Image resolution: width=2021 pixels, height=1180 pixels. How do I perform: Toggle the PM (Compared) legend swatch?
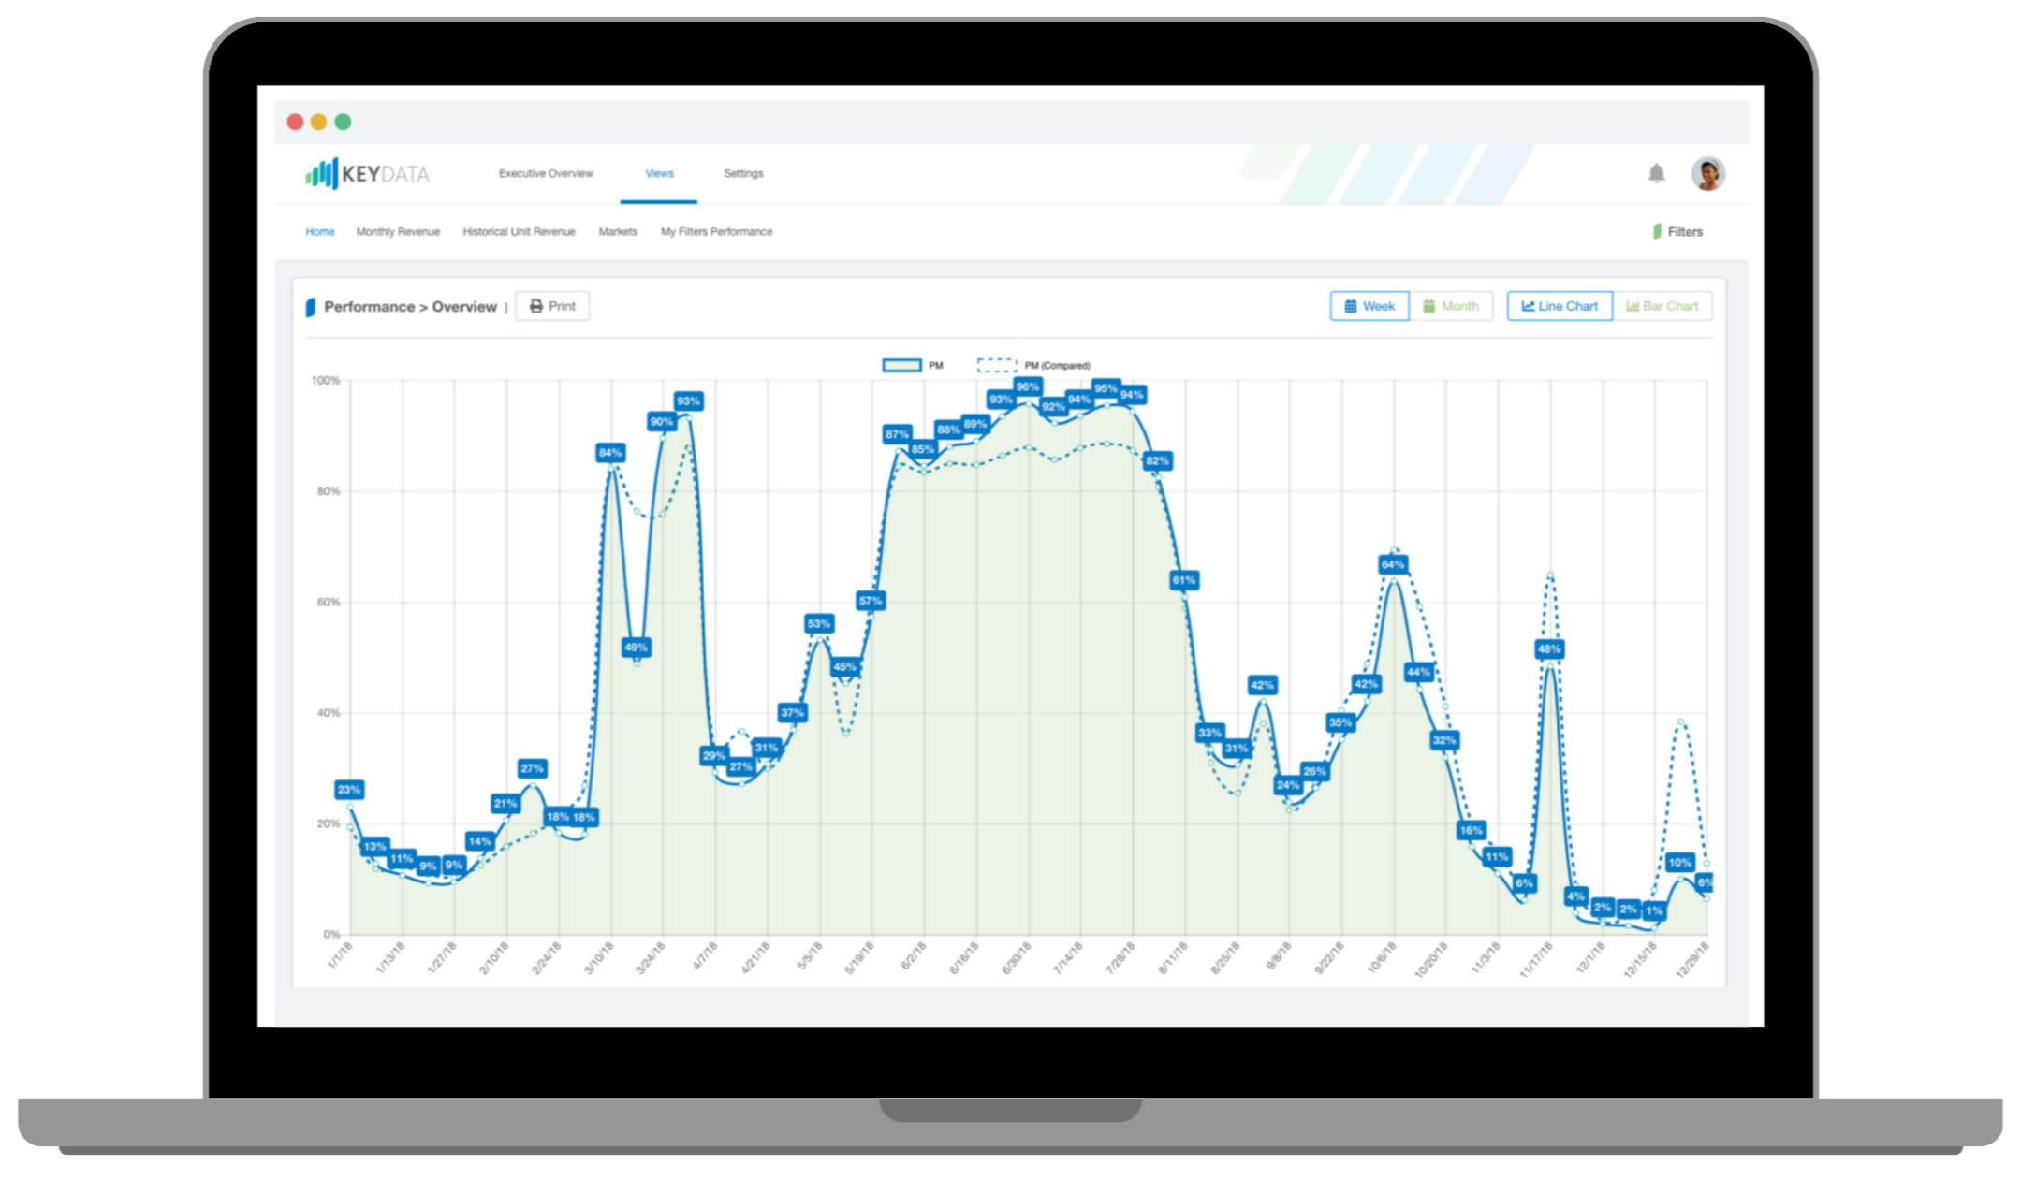[997, 365]
